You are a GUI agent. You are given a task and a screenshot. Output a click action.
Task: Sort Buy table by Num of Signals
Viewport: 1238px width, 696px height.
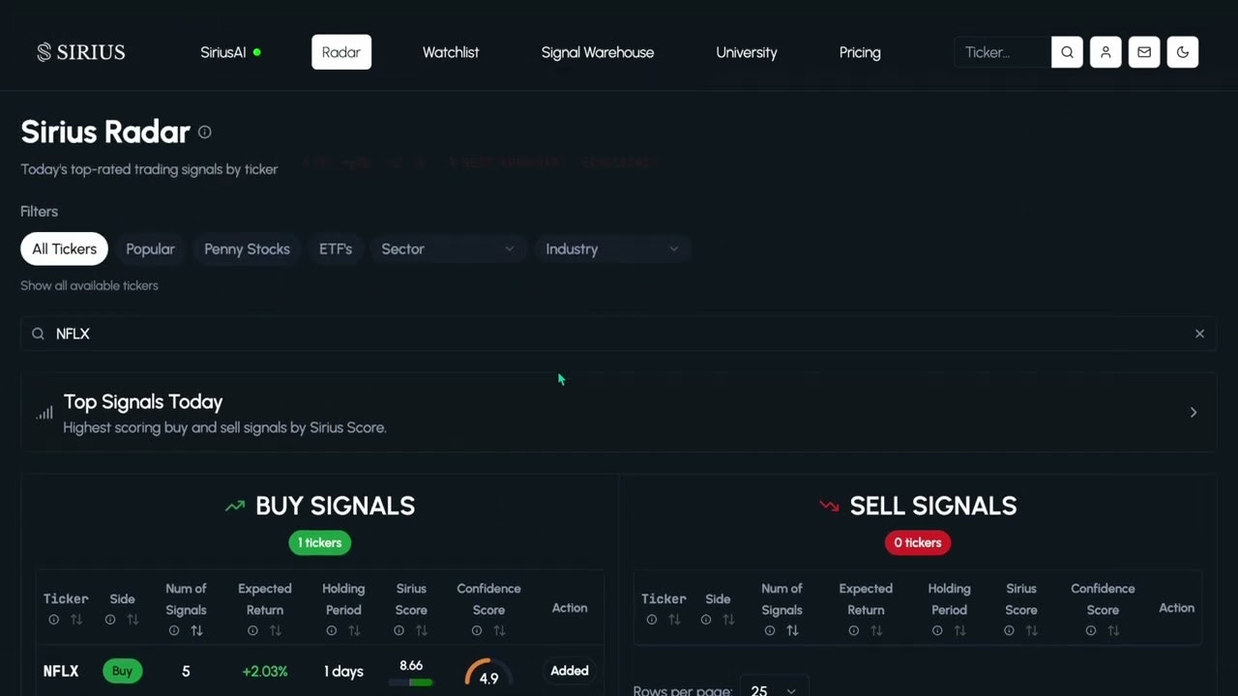197,630
